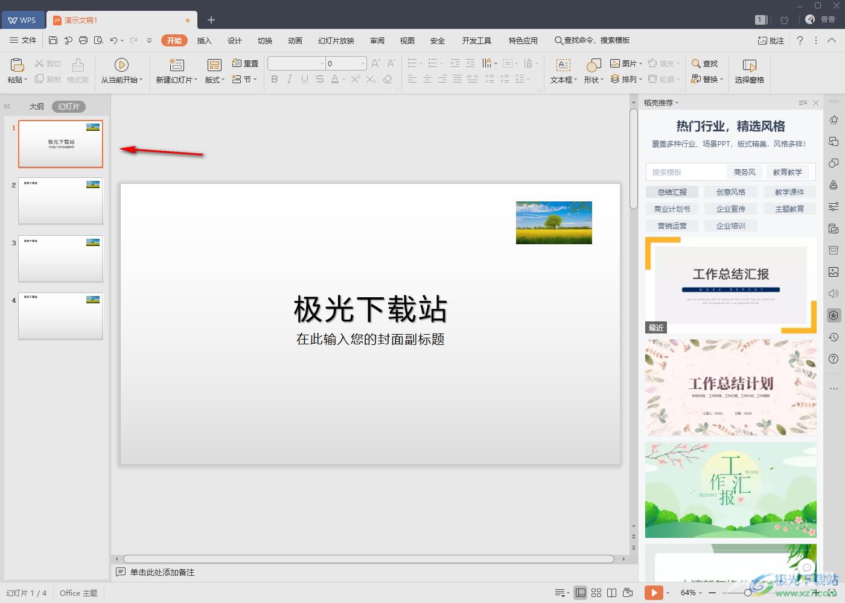The width and height of the screenshot is (845, 603).
Task: Switch to Slides (幻灯片) view toggle
Action: point(69,106)
